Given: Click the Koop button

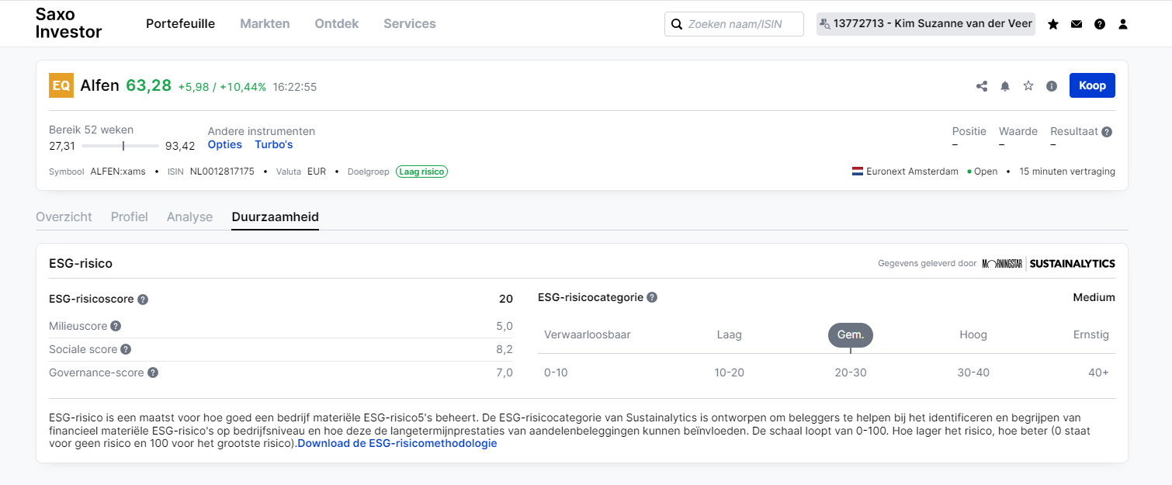Looking at the screenshot, I should pyautogui.click(x=1092, y=85).
